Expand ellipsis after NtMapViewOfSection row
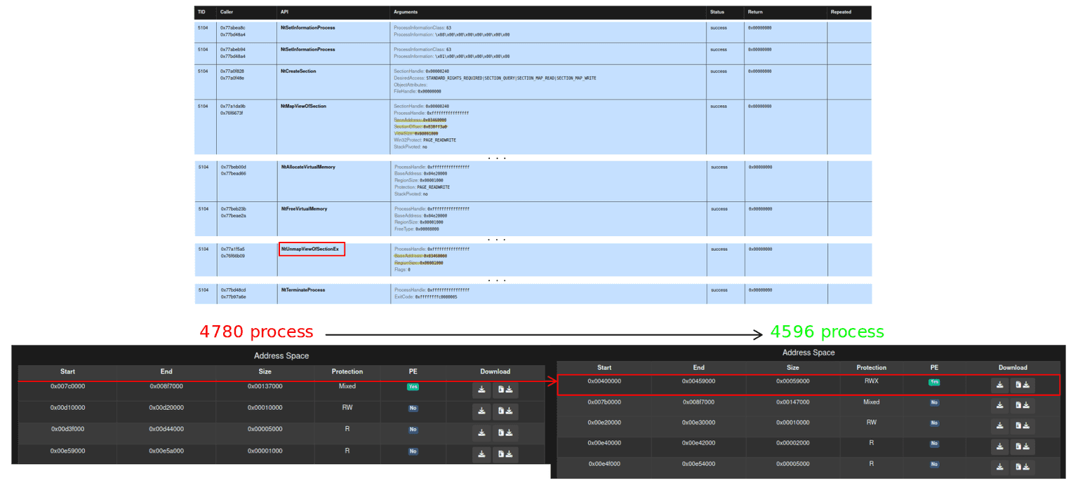This screenshot has width=1078, height=485. click(x=497, y=158)
